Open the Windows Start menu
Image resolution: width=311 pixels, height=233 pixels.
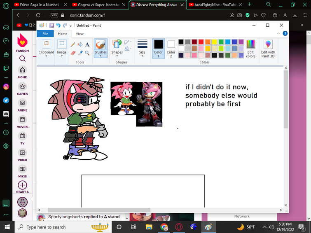pyautogui.click(x=7, y=227)
